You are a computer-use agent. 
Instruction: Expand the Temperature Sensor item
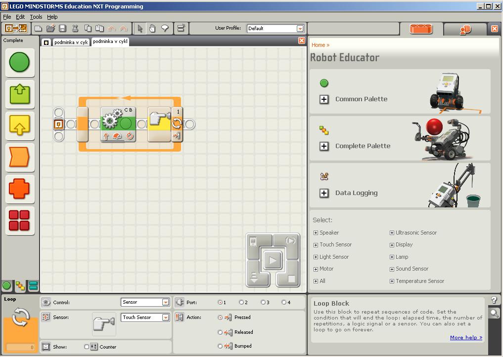coord(392,281)
